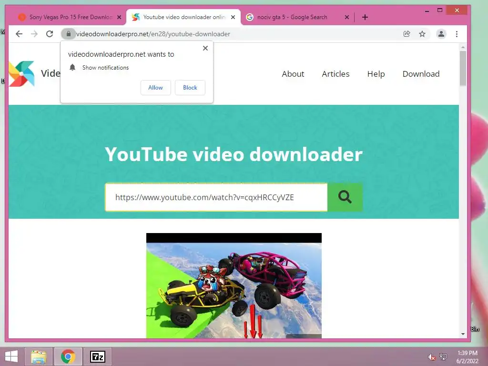Click Chrome icon in taskbar

coord(68,356)
